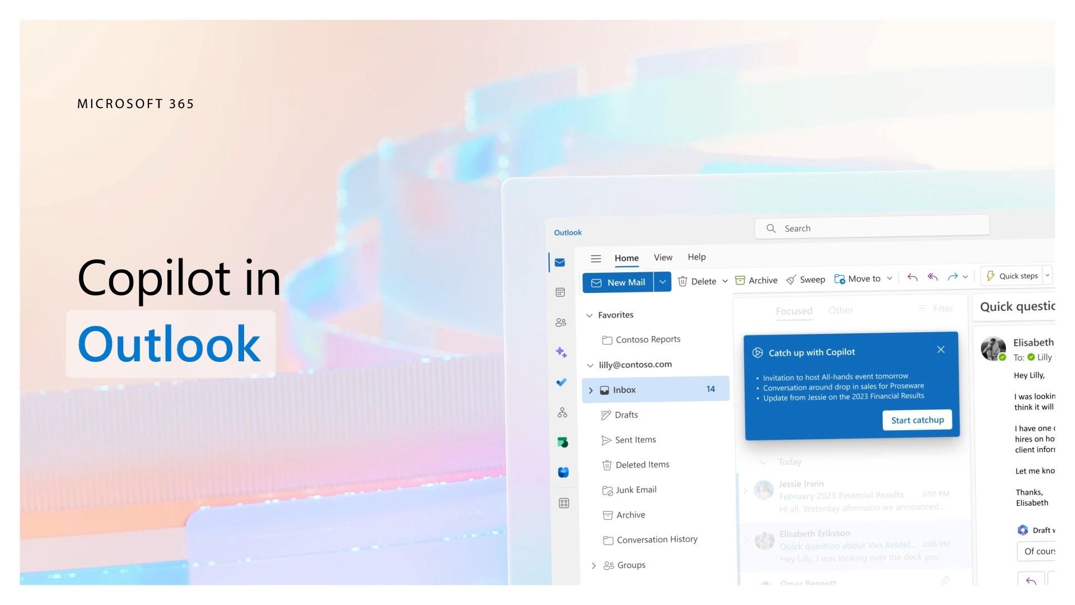
Task: Select the People icon in the sidebar
Action: coord(560,322)
